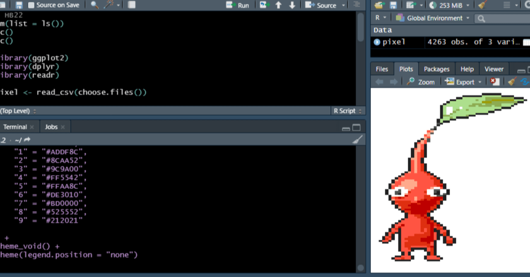The image size is (530, 277).
Task: Switch to the Terminal tab
Action: [x=16, y=127]
